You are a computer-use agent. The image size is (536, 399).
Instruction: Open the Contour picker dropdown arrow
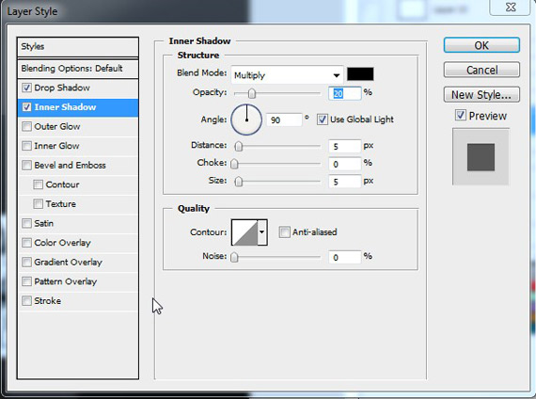click(x=262, y=232)
